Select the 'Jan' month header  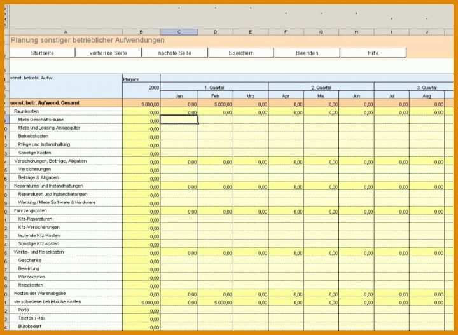(x=179, y=96)
